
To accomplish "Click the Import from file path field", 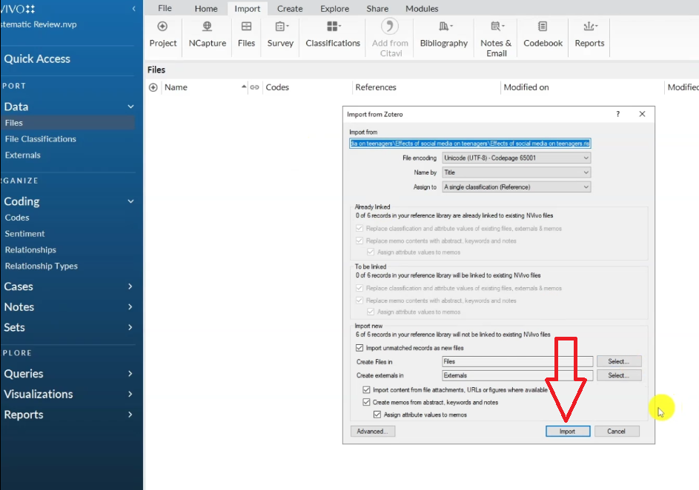I will click(x=470, y=144).
